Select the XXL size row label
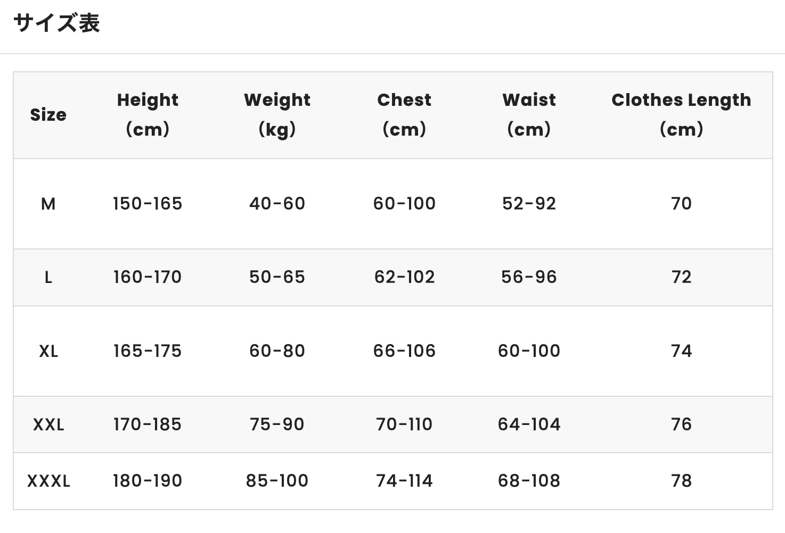 (x=48, y=424)
